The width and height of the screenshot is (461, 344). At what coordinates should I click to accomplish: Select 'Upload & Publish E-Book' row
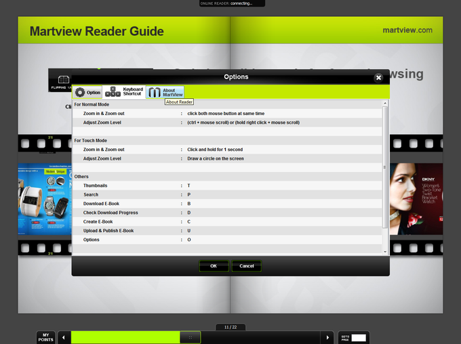[227, 231]
